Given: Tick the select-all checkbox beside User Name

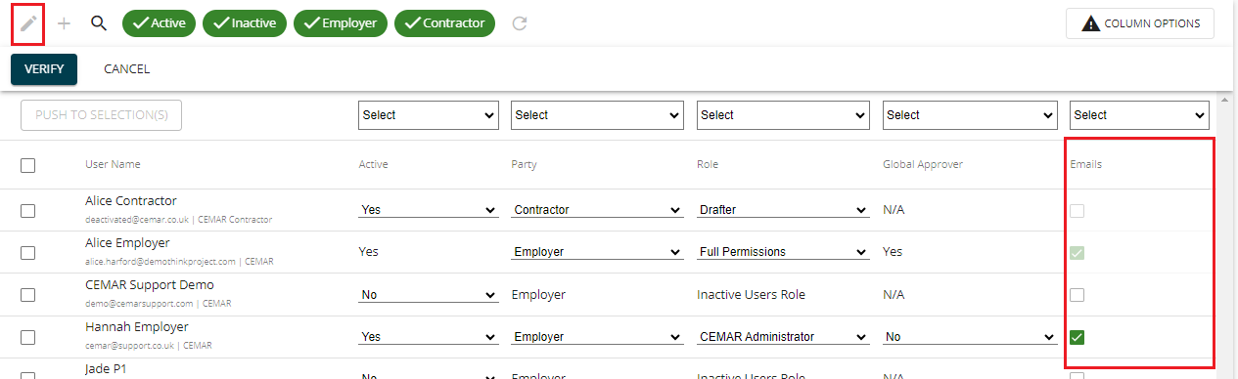Looking at the screenshot, I should (x=28, y=165).
